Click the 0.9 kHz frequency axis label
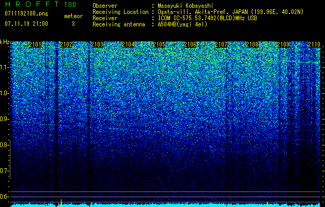The image size is (325, 207). 4,119
